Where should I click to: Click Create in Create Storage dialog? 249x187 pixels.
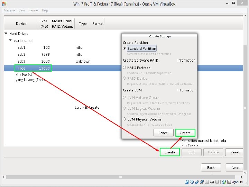[x=185, y=133]
